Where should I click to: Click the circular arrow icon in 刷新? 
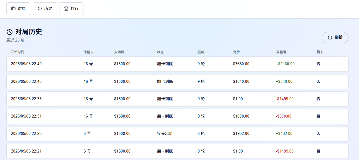click(x=330, y=37)
